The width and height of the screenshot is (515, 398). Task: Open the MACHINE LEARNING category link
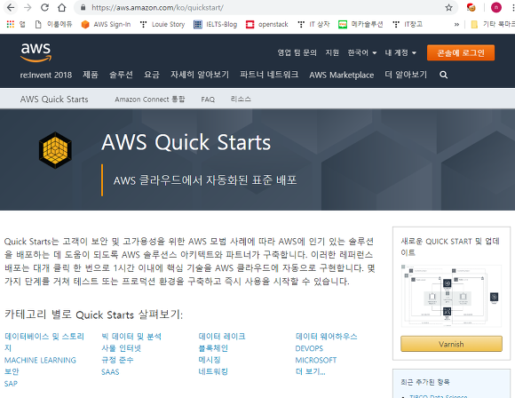click(40, 360)
